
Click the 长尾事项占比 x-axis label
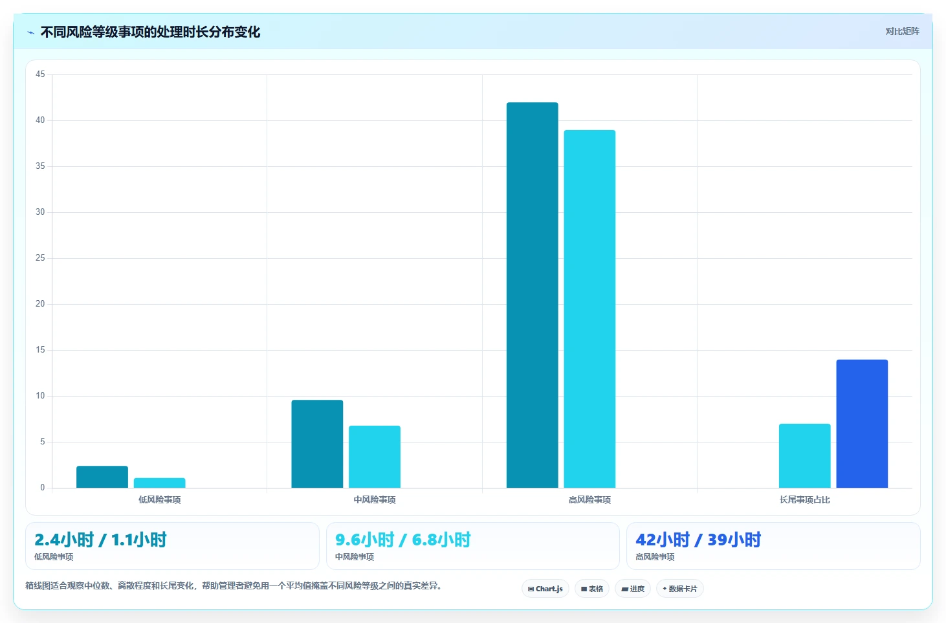(805, 499)
